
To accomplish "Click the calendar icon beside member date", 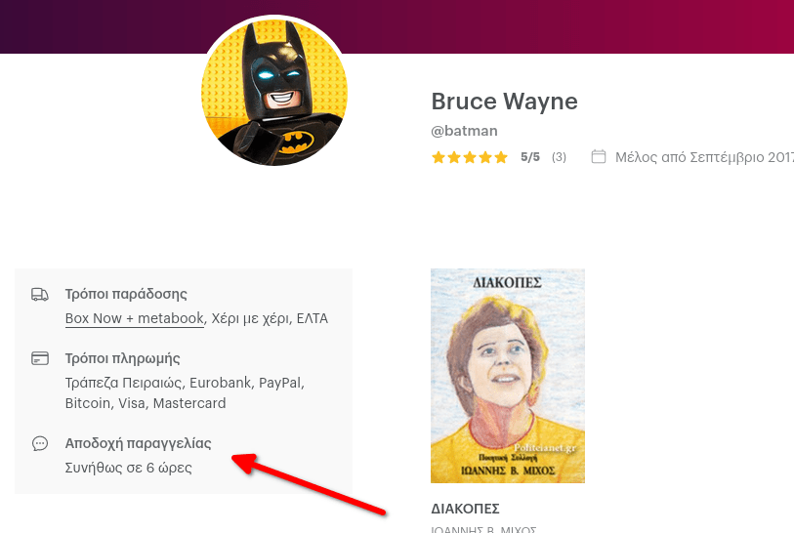I will [x=598, y=156].
